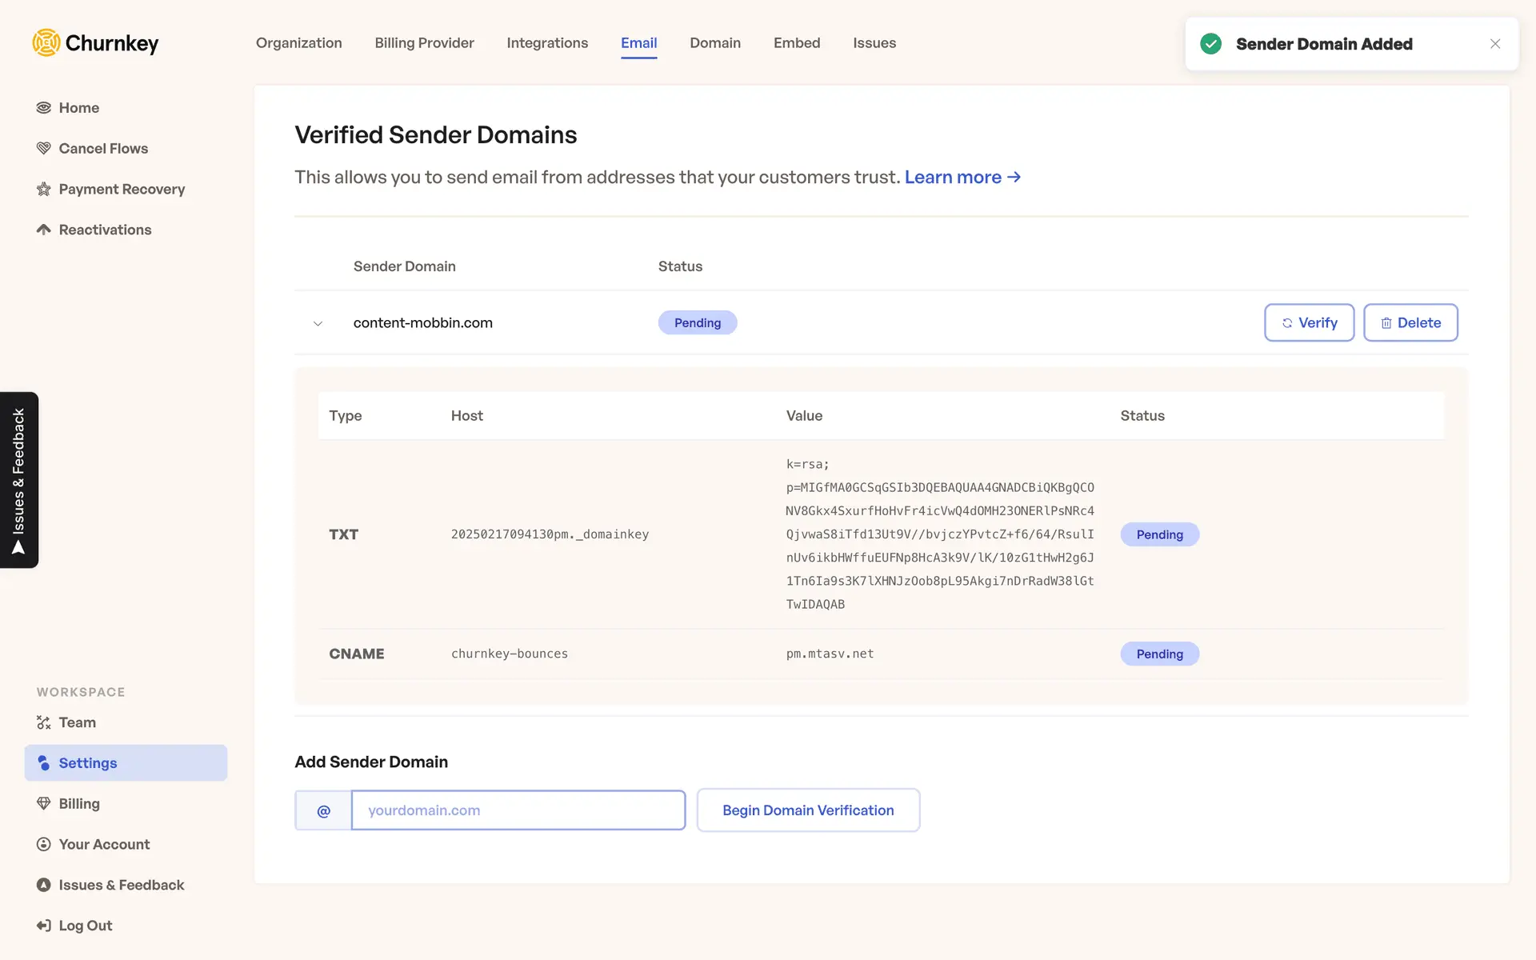Click the Churnkey logo icon

pos(46,43)
